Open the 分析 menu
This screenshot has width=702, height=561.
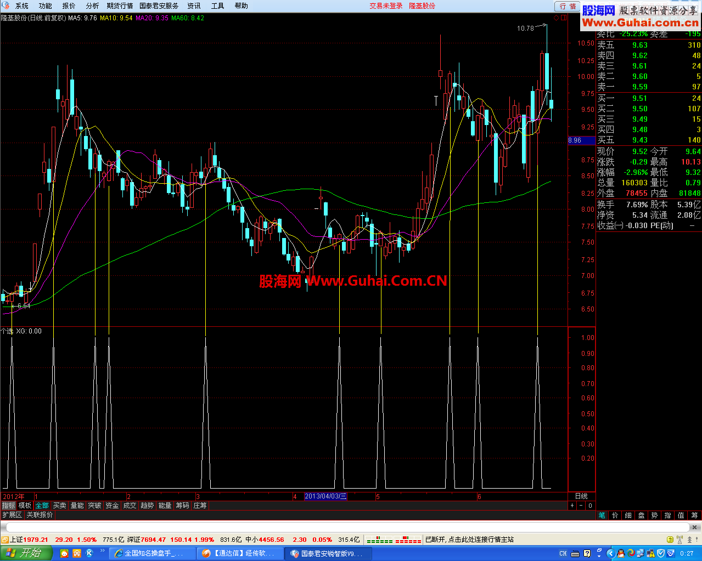click(x=93, y=5)
